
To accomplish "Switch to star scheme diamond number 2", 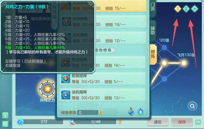I will (186, 9).
